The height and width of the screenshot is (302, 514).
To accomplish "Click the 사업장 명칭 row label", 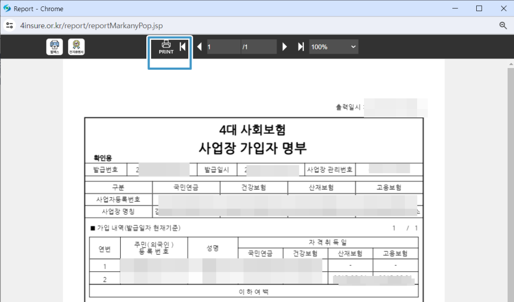I will 118,211.
